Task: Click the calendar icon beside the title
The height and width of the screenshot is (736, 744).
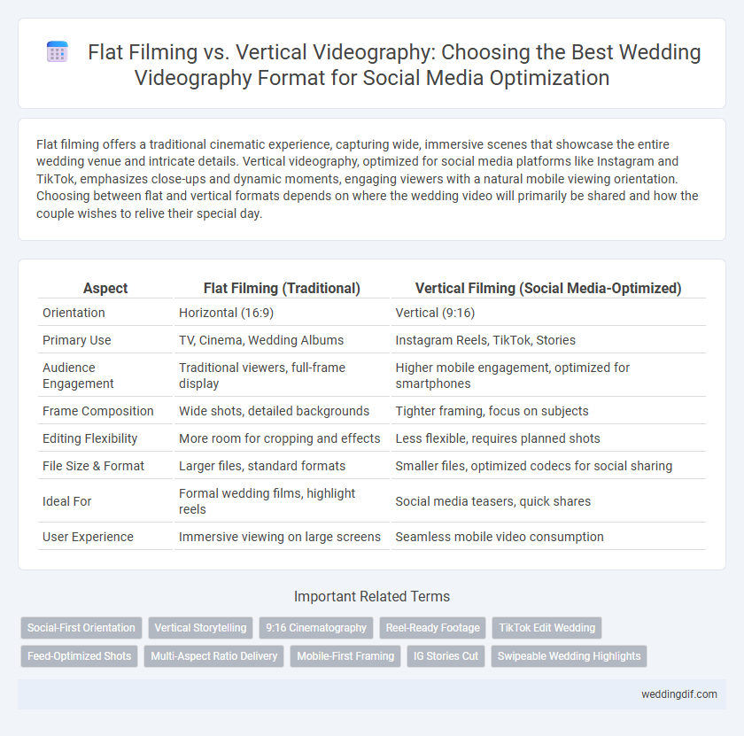Action: click(x=58, y=52)
